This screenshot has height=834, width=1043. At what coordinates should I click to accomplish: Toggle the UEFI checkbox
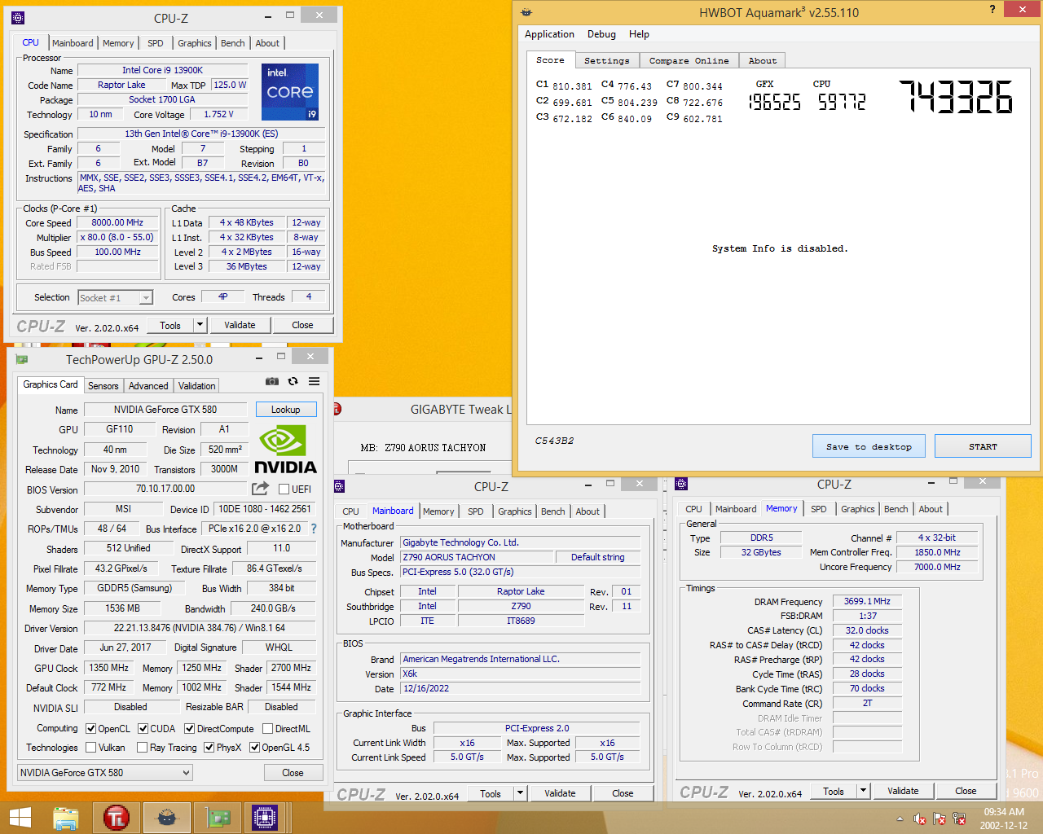click(284, 489)
